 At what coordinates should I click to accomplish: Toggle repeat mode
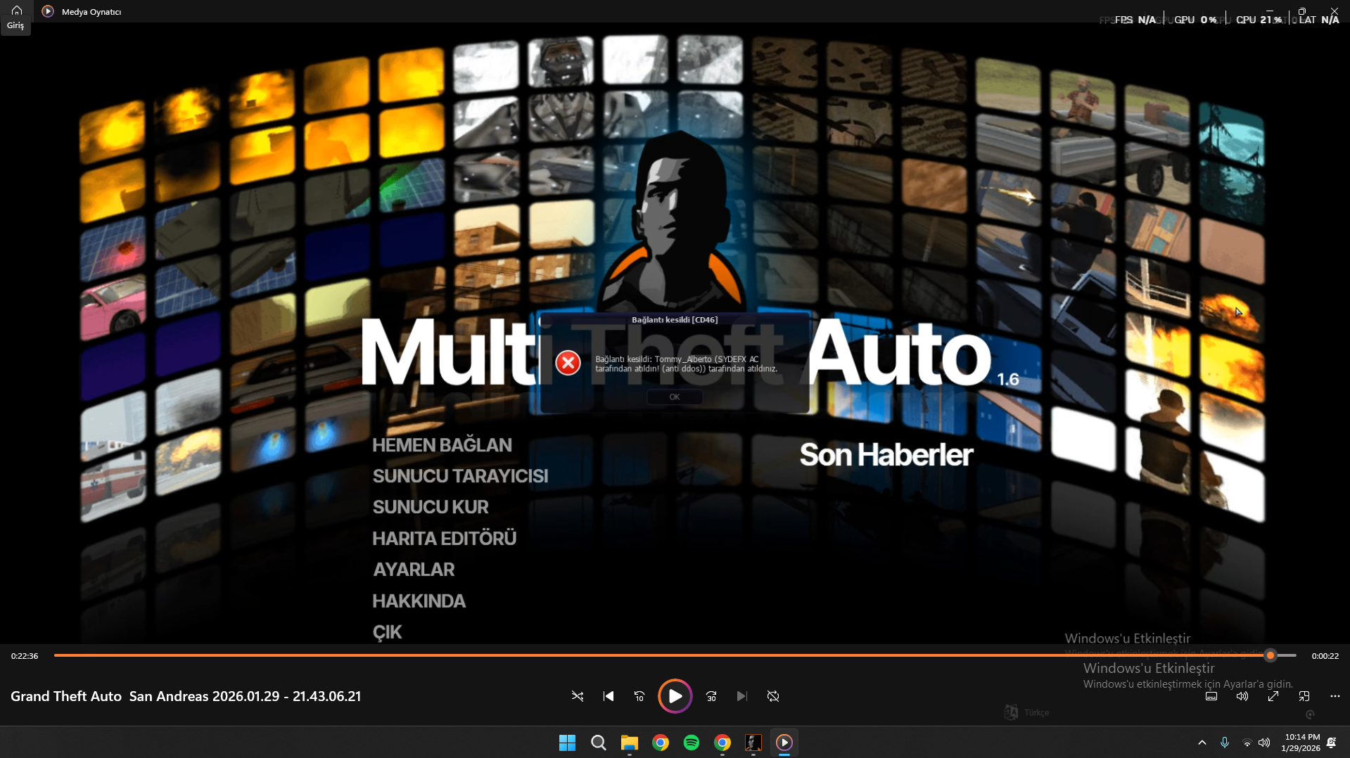(x=773, y=696)
